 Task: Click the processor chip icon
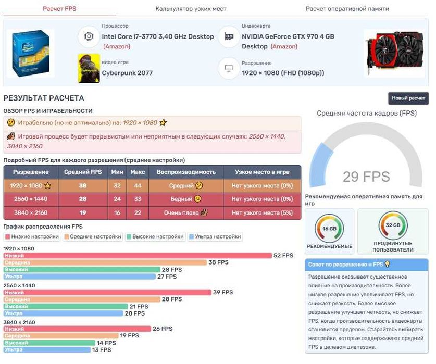[x=89, y=36]
